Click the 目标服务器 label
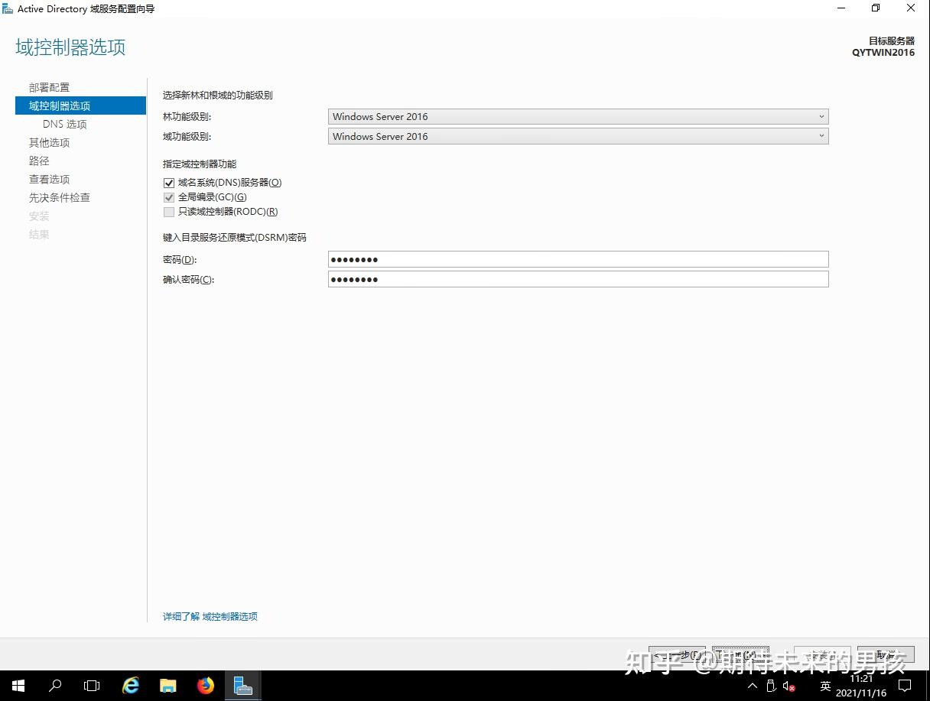 892,41
